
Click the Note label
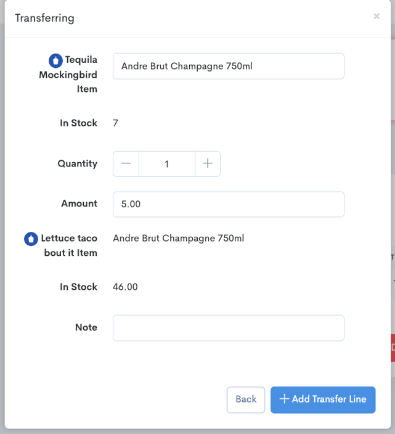tap(86, 327)
